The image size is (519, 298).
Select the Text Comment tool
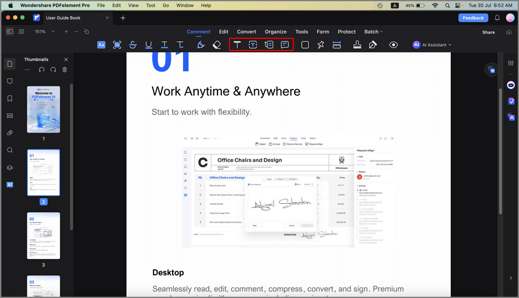[x=237, y=45]
